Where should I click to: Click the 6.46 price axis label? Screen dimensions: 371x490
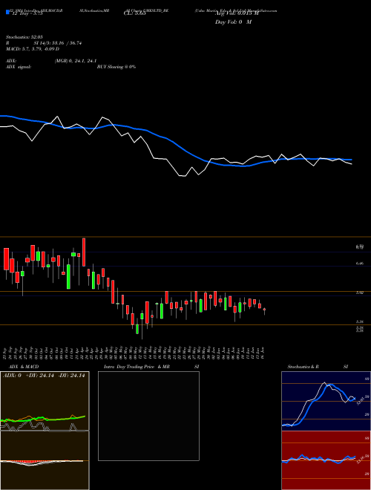point(360,264)
